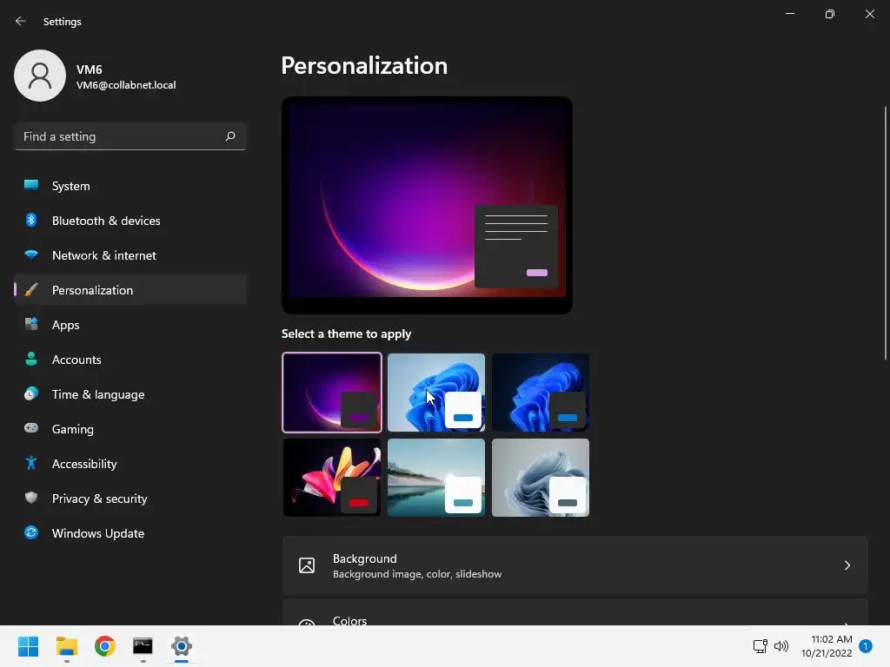The height and width of the screenshot is (667, 890).
Task: Click the Settings gear on taskbar
Action: pyautogui.click(x=182, y=646)
